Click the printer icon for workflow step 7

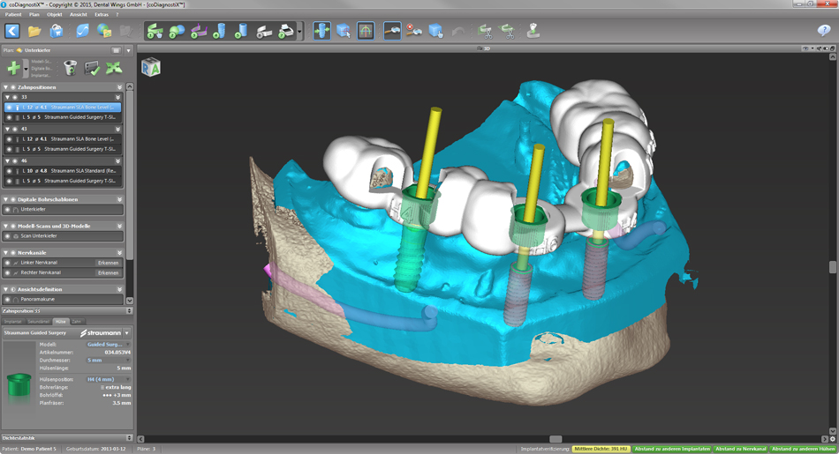pos(285,31)
